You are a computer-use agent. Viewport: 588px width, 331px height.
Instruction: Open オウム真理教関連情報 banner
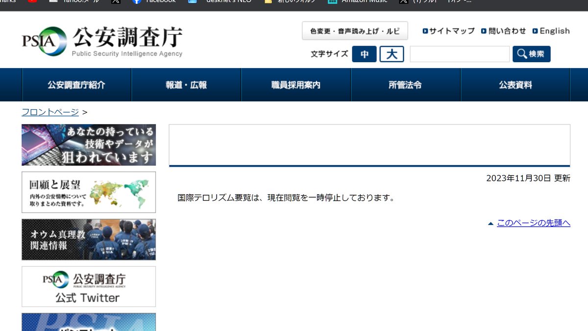coord(89,239)
